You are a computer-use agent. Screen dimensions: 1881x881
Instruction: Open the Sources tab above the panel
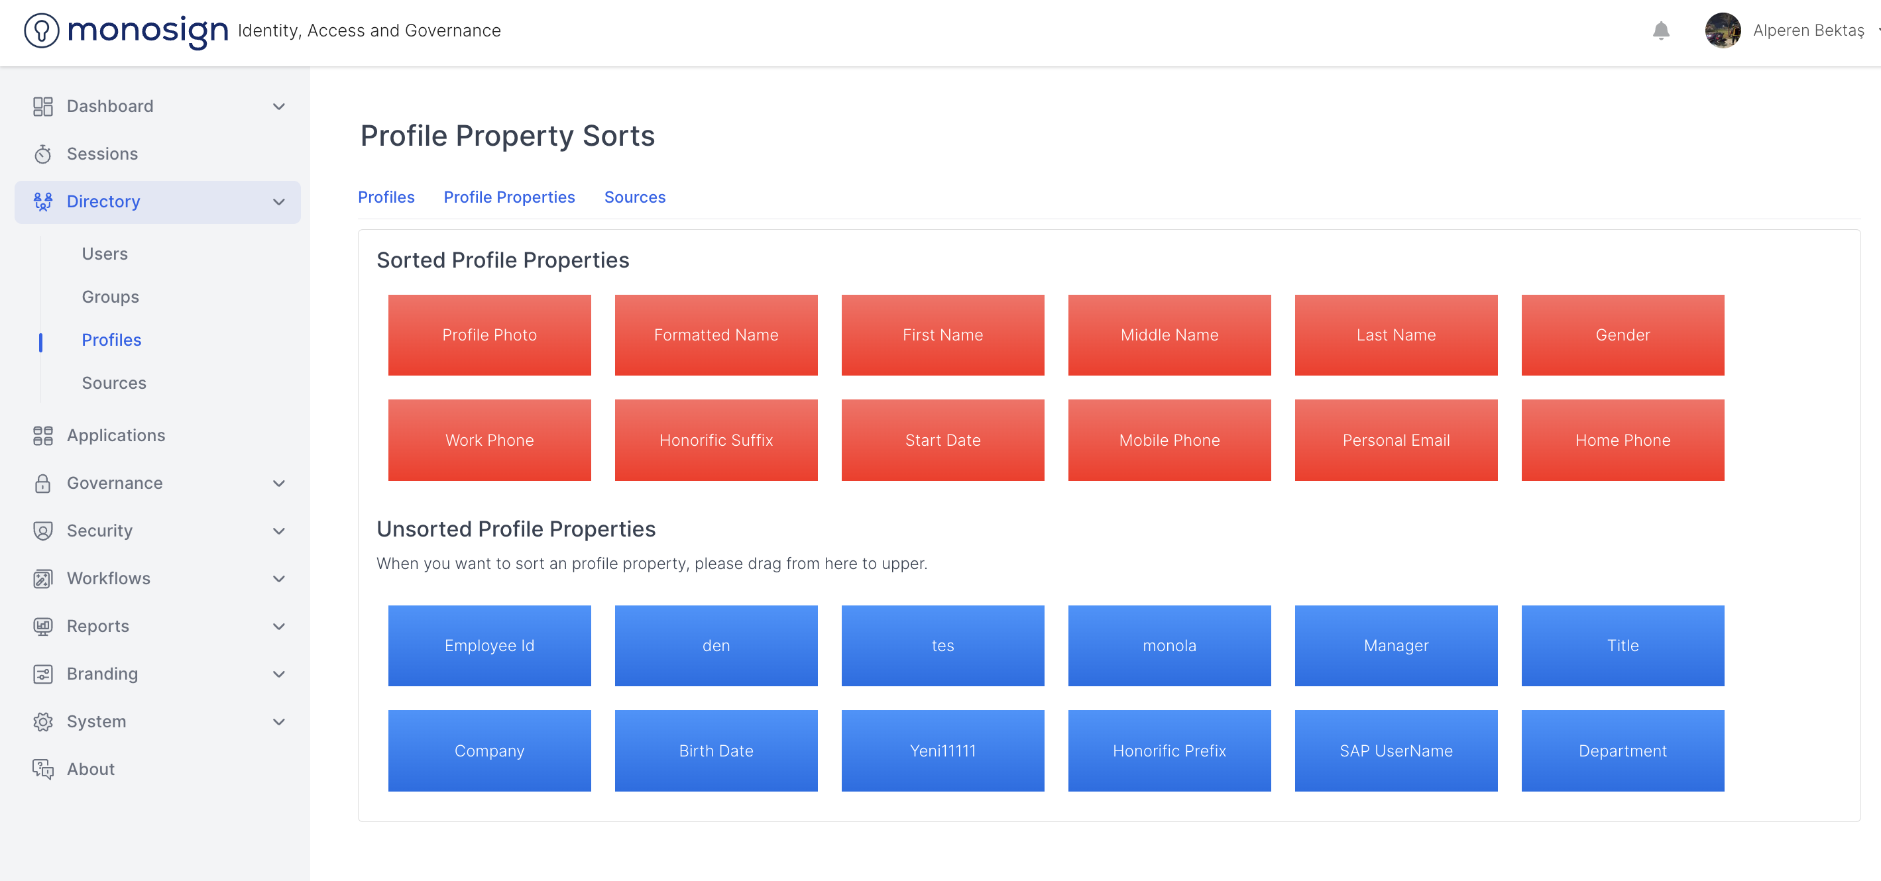634,197
